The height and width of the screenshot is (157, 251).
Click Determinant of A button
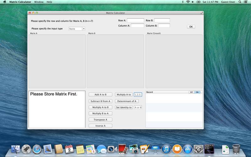coord(127,101)
